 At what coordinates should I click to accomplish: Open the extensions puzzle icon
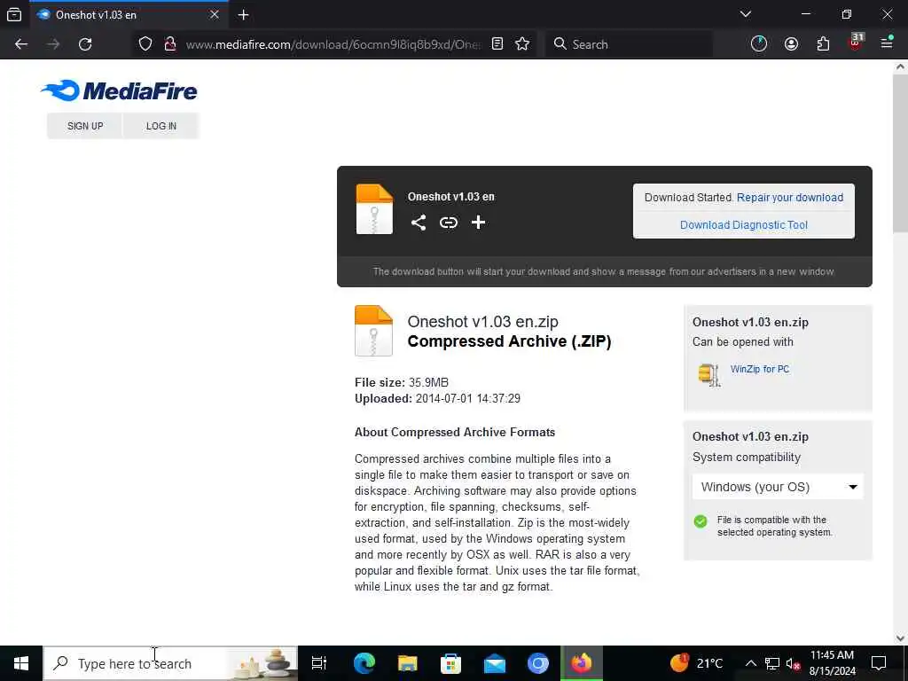point(823,44)
